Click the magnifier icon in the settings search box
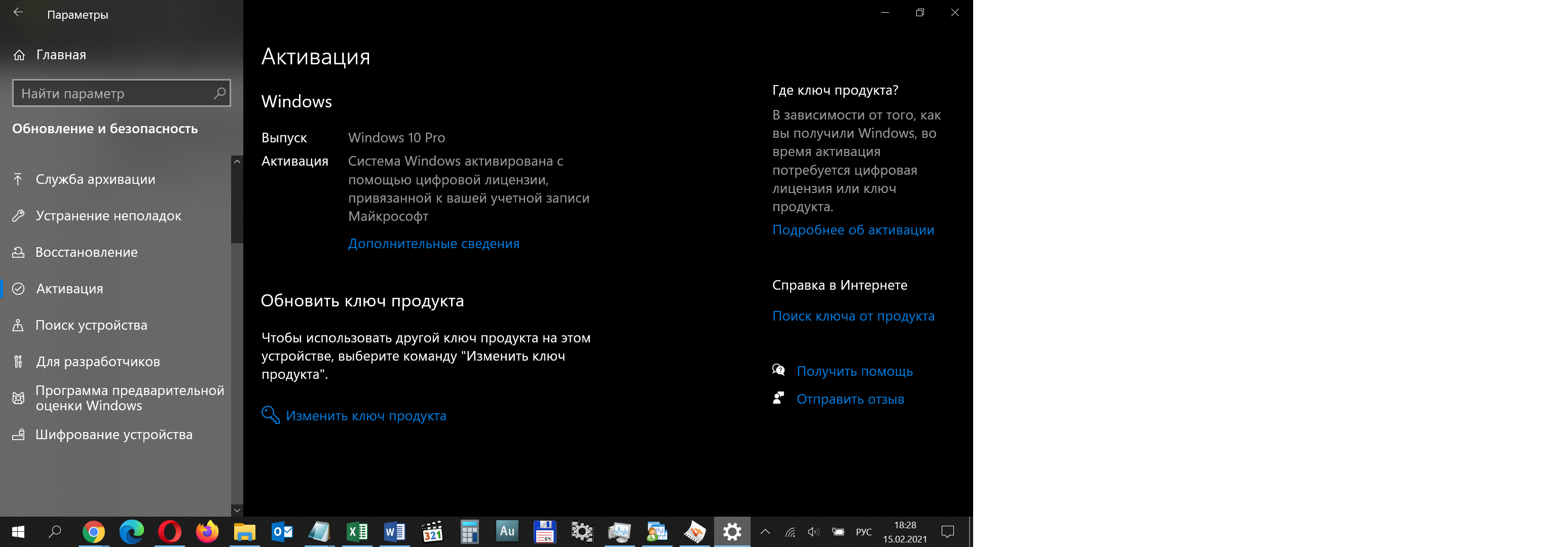 tap(219, 93)
